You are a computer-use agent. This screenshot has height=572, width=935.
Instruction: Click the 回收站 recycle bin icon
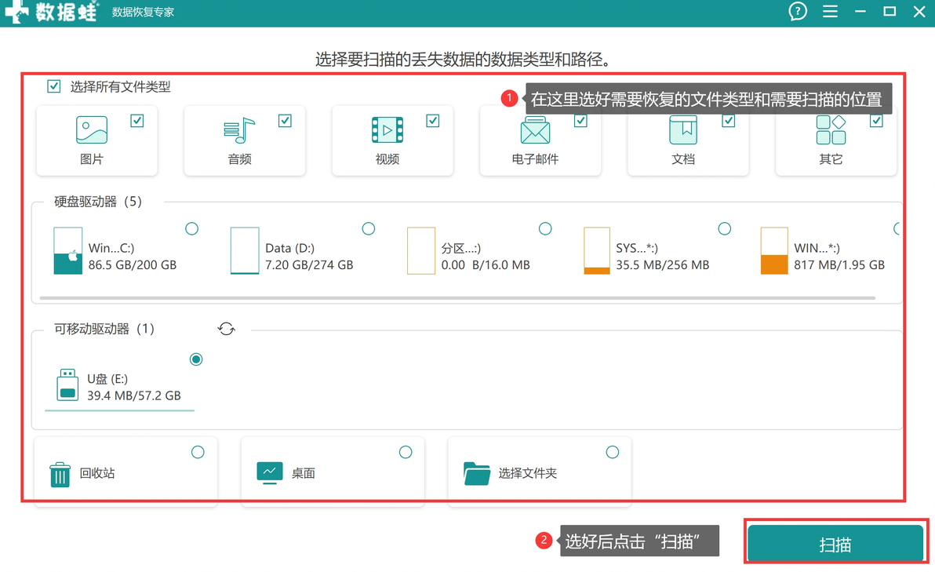click(60, 474)
